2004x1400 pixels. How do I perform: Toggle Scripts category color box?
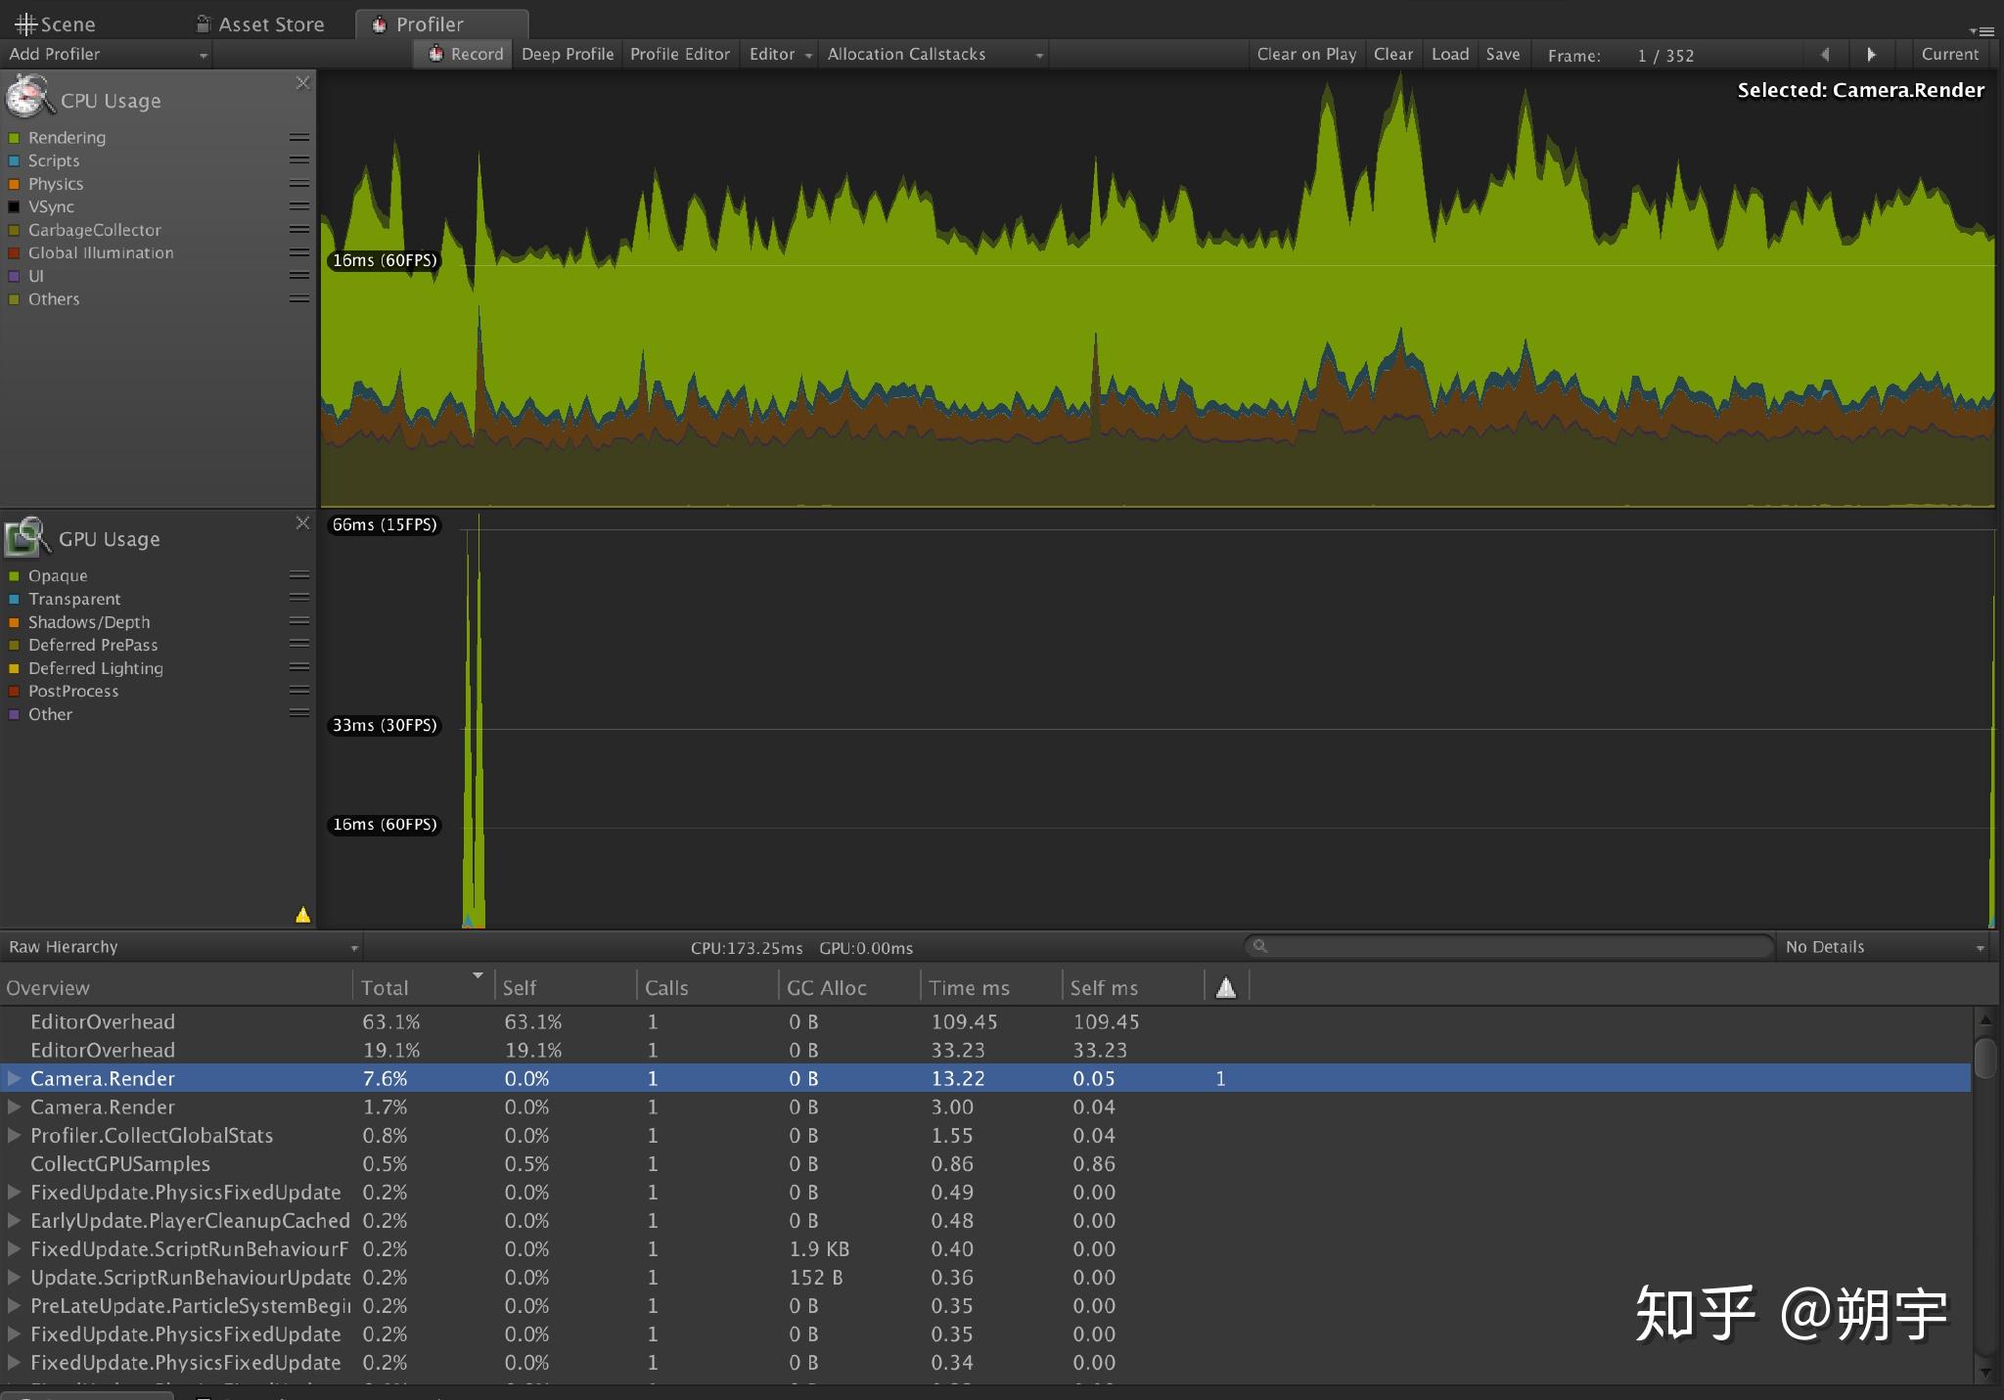[14, 160]
